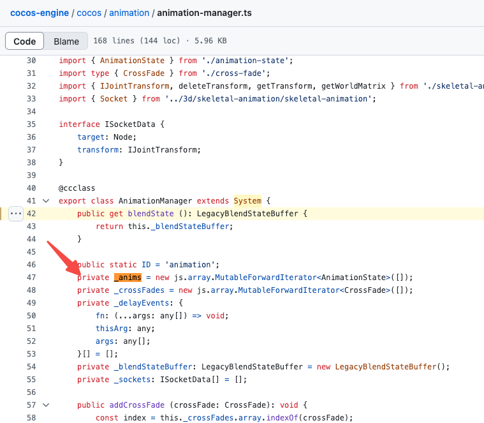Viewport: 484px width, 423px height.
Task: Navigate to the cocos folder breadcrumb
Action: [88, 13]
